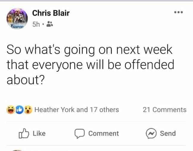The height and width of the screenshot is (151, 193).
Task: Open the Chris Blair profile name link
Action: [51, 13]
